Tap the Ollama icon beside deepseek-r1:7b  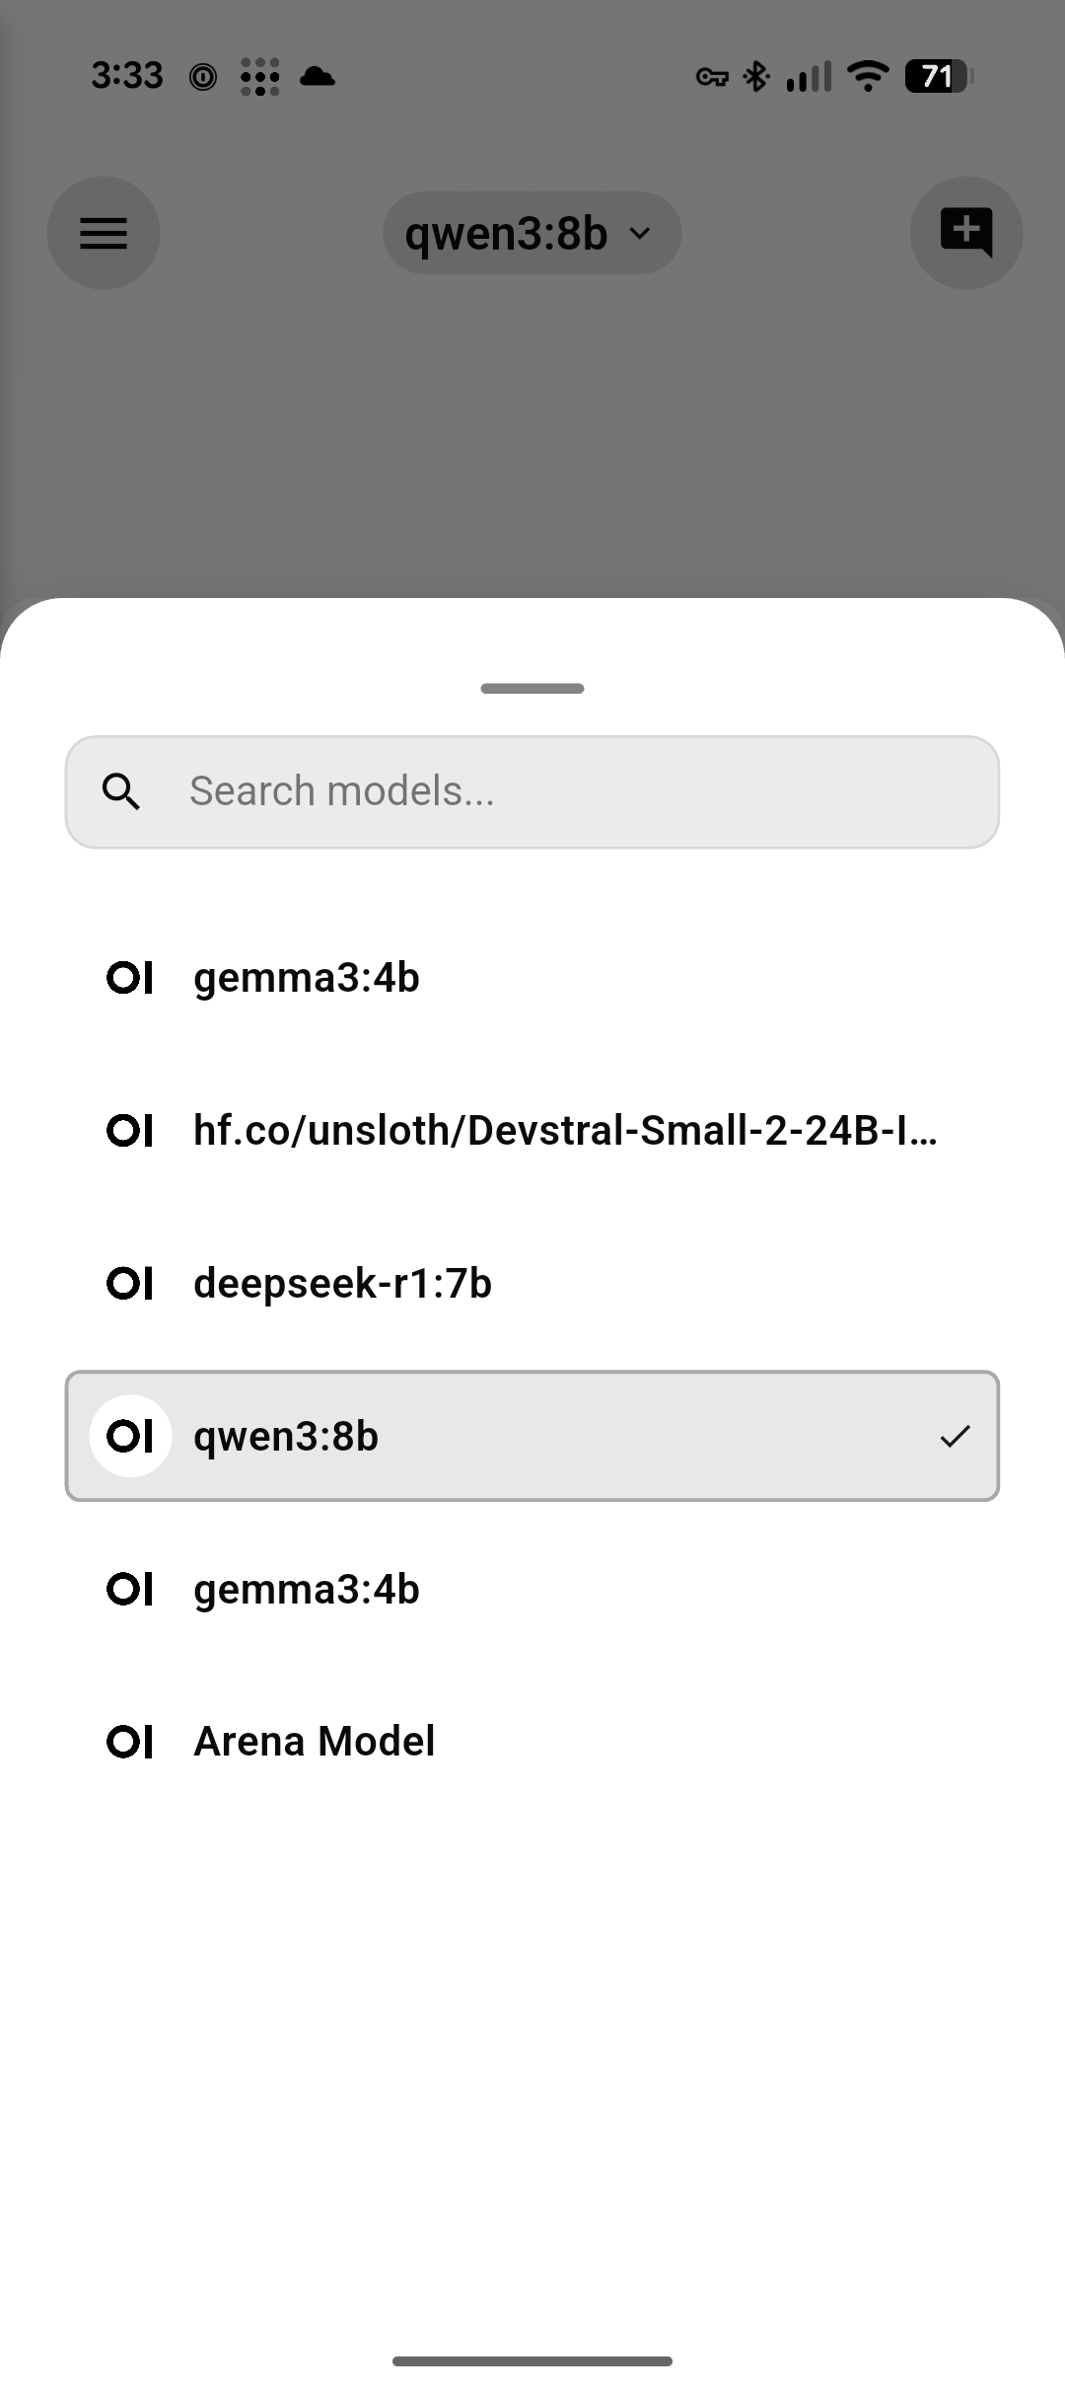(x=130, y=1284)
